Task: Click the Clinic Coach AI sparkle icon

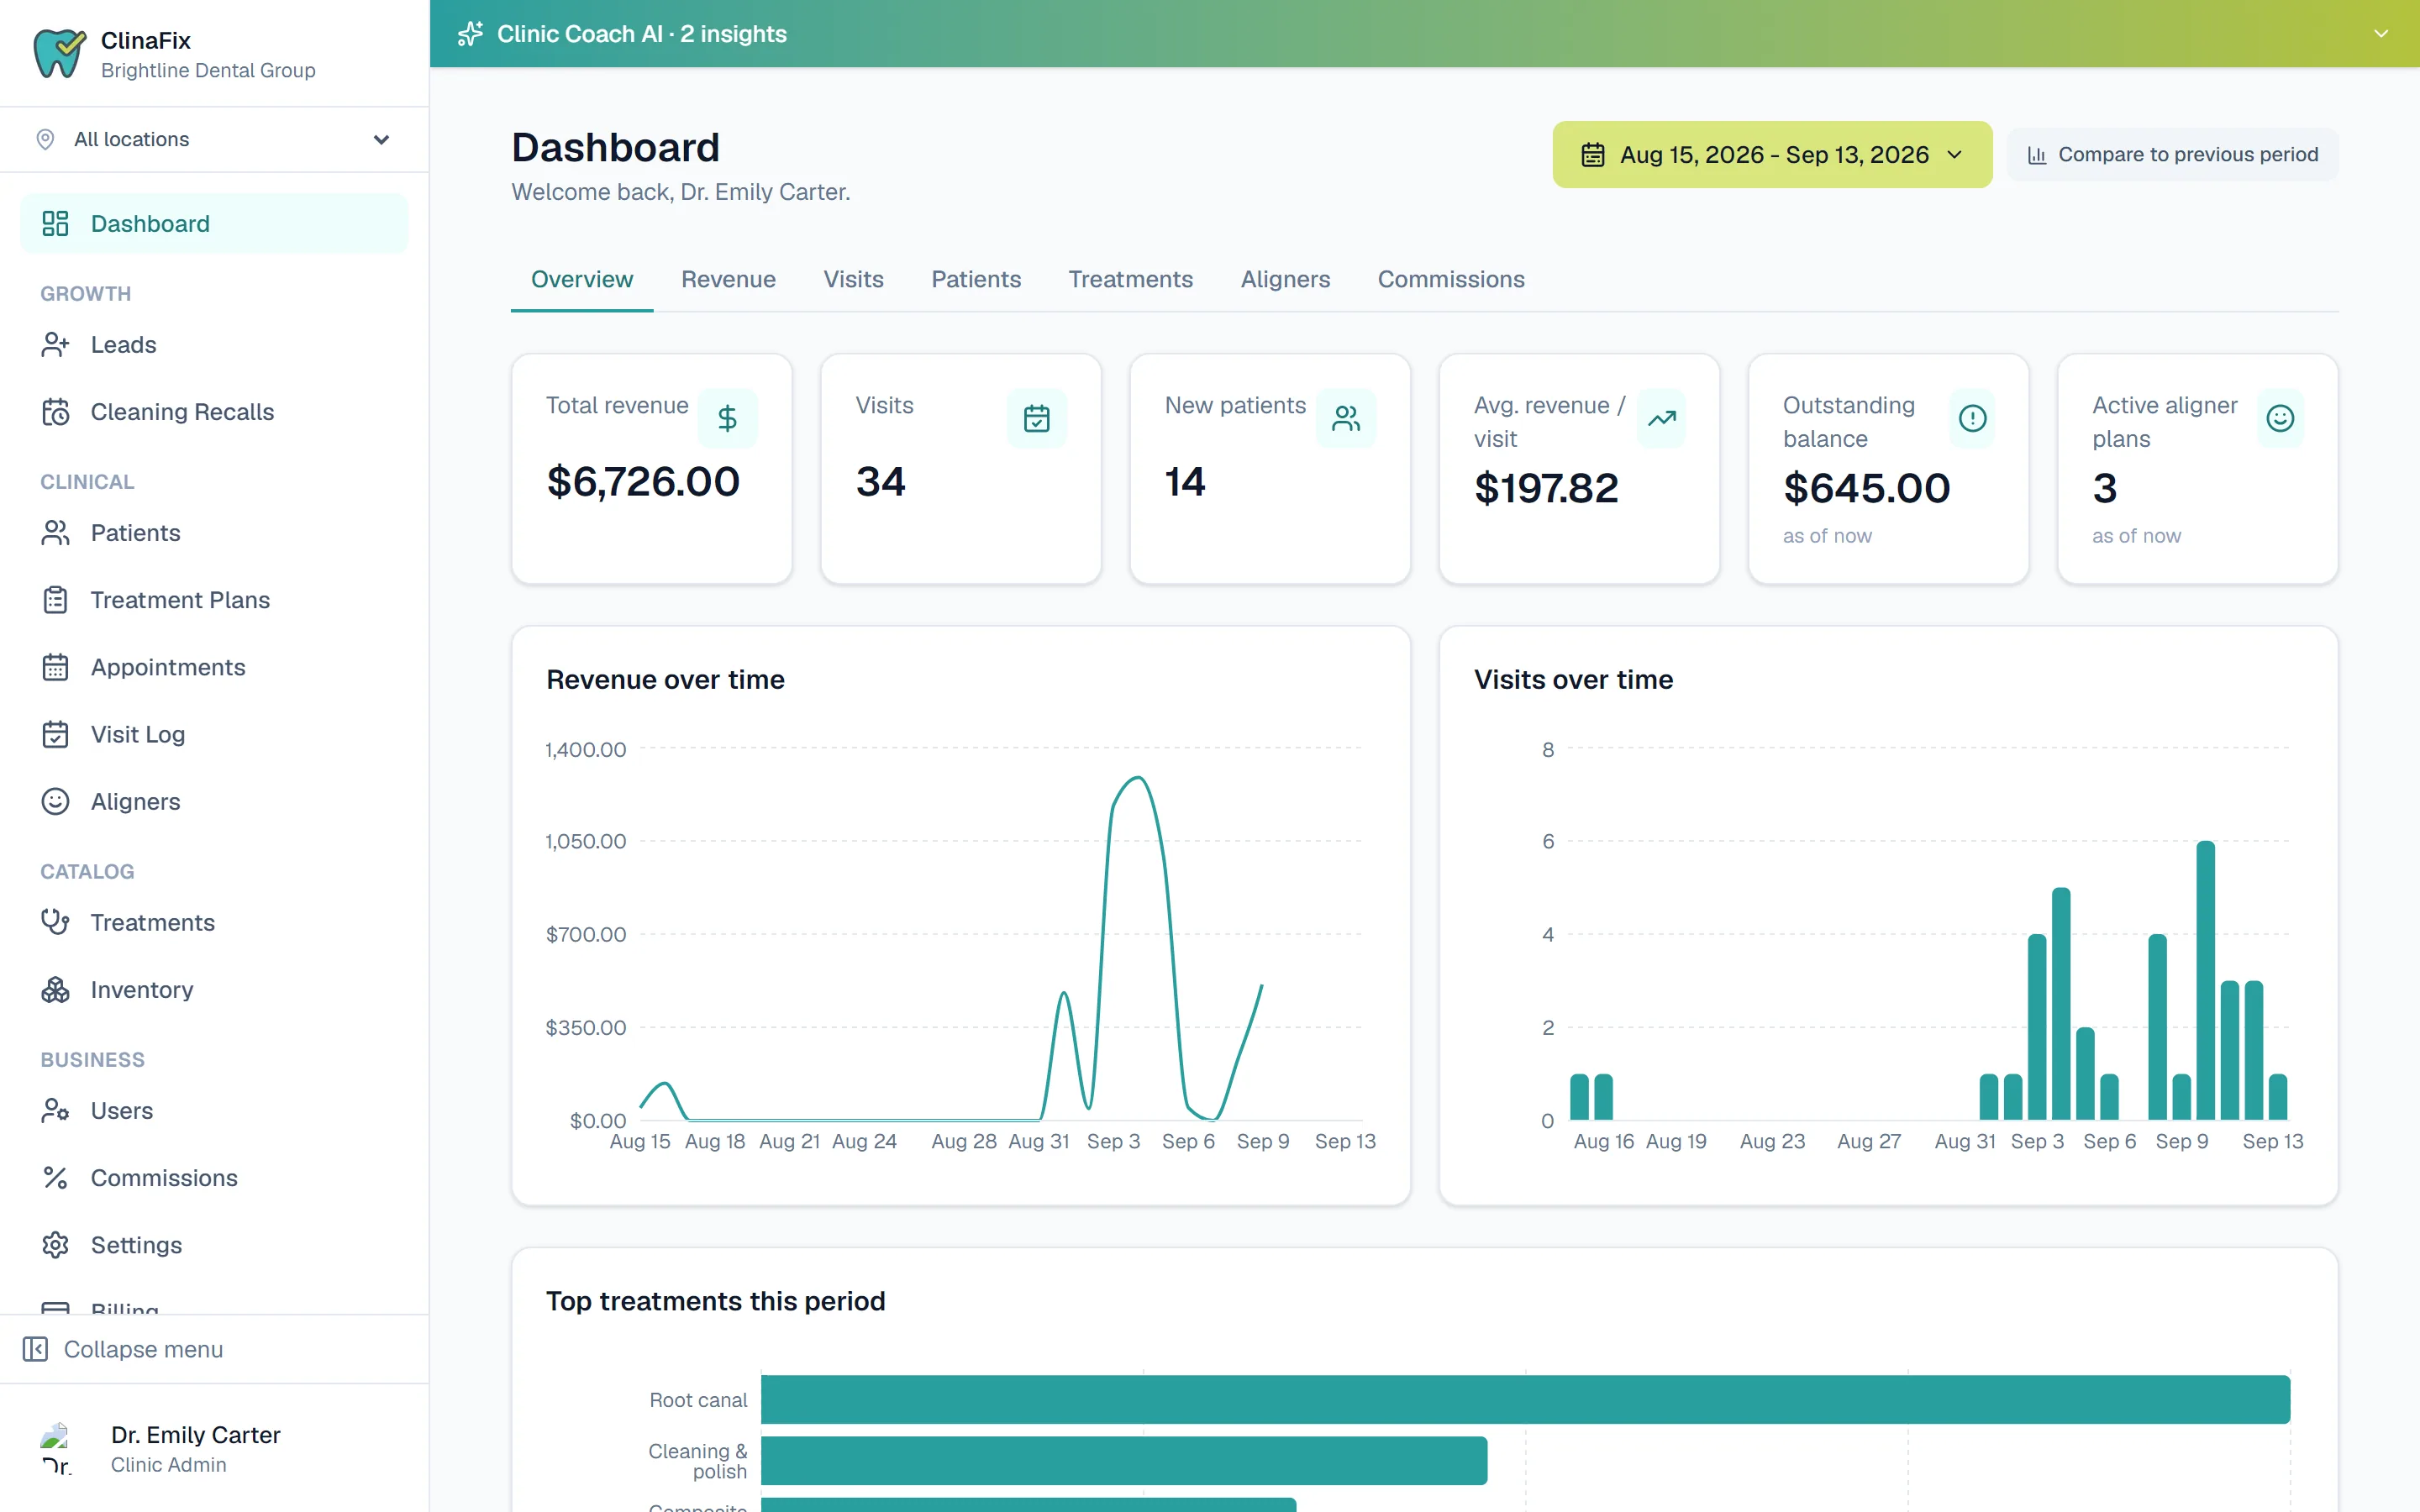Action: coord(470,34)
